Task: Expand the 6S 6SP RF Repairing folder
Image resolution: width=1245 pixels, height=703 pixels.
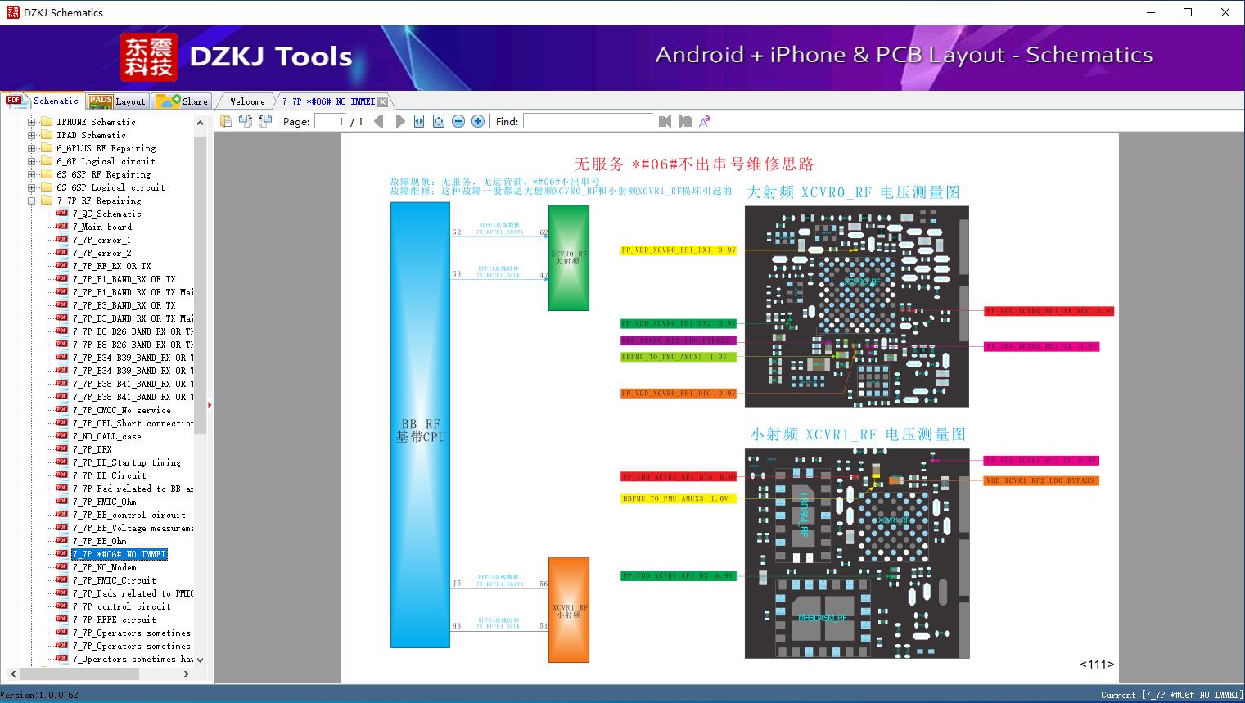Action: [32, 174]
